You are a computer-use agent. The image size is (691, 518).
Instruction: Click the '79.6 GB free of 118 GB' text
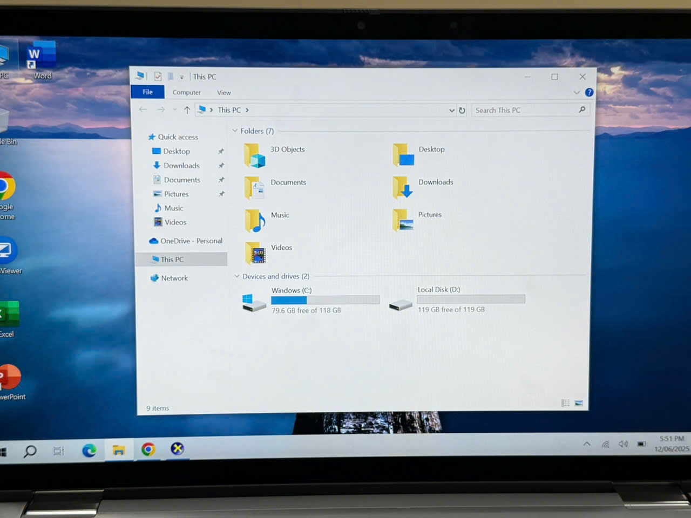coord(306,310)
